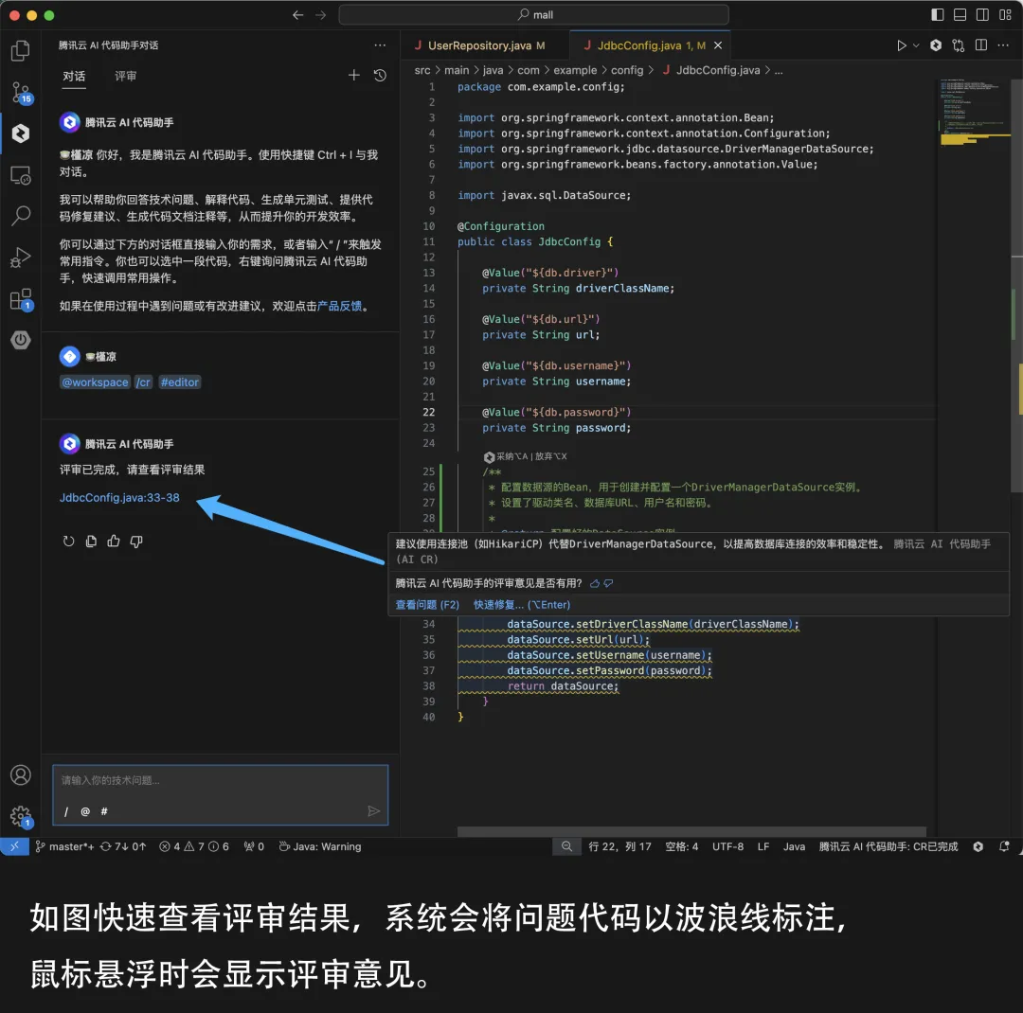The width and height of the screenshot is (1023, 1013).
Task: Regenerate the assistant response
Action: click(68, 541)
